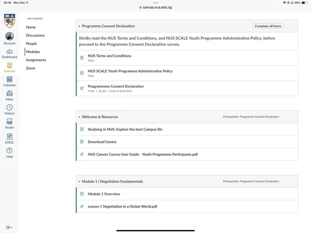
Task: Open the Account profile avatar
Action: (x=10, y=36)
